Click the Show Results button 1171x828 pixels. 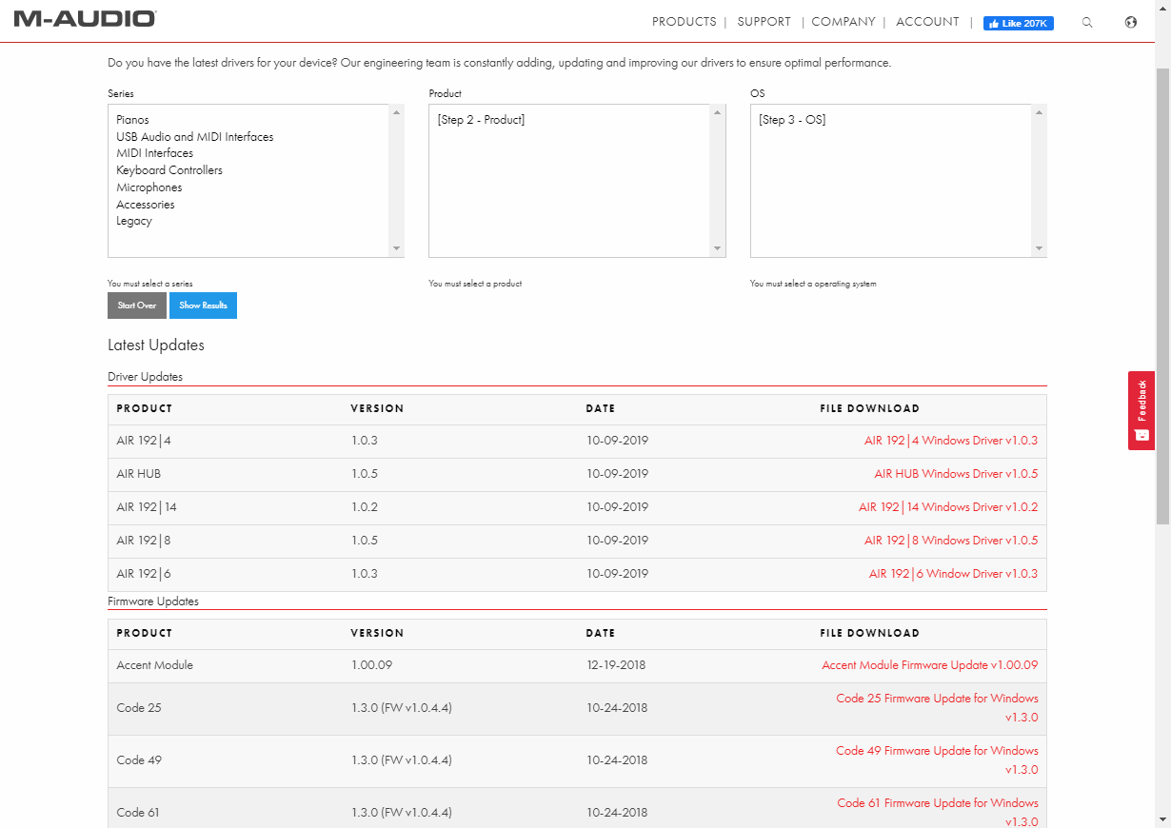click(x=204, y=306)
